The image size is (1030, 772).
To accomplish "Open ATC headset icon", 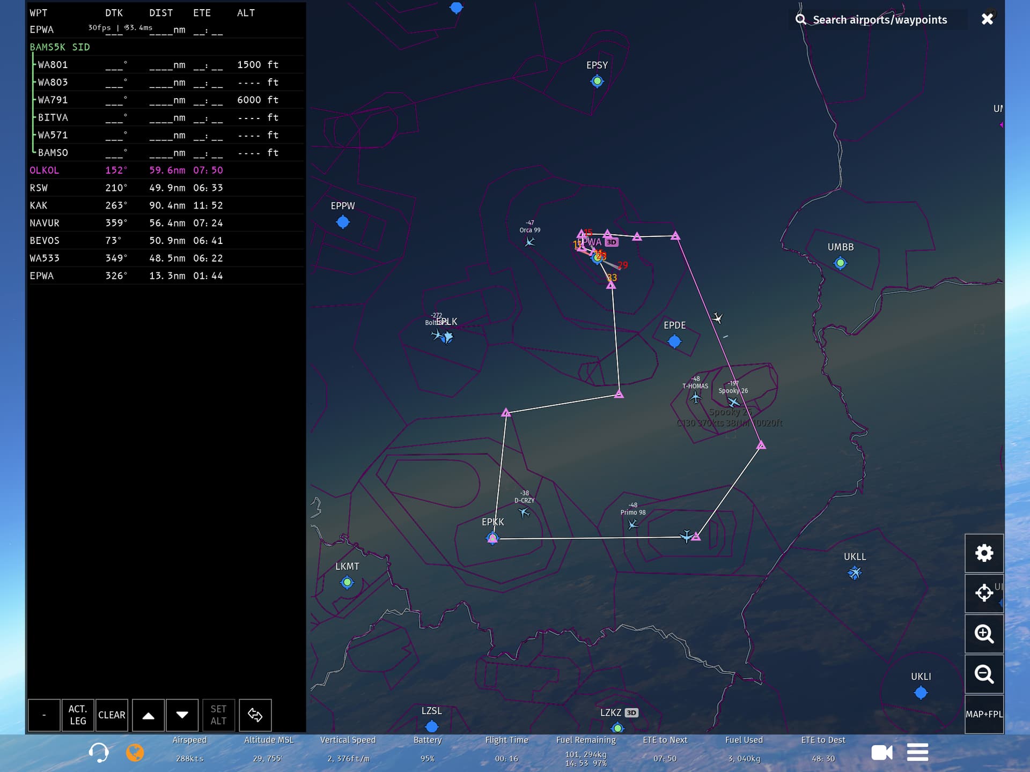I will tap(99, 752).
